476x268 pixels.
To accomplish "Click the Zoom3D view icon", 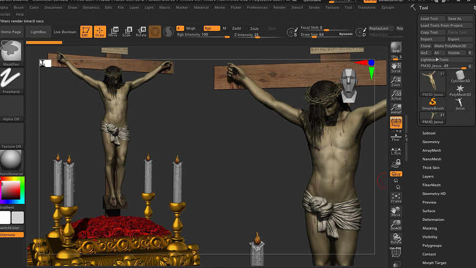I will pyautogui.click(x=396, y=225).
